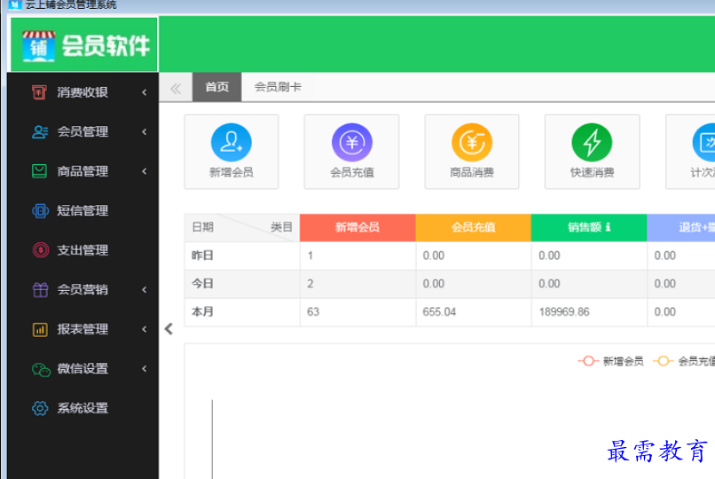Click the green 销售额 column header
The height and width of the screenshot is (479, 715).
[x=589, y=227]
